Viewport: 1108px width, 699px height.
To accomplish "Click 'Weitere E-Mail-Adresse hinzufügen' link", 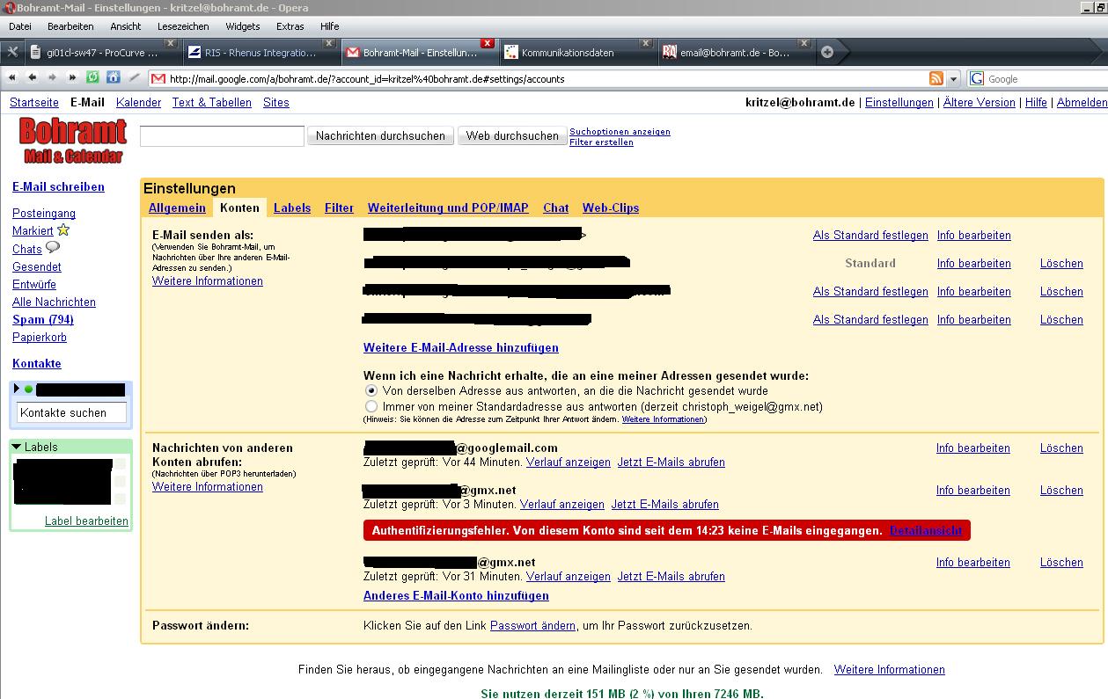I will [x=460, y=347].
